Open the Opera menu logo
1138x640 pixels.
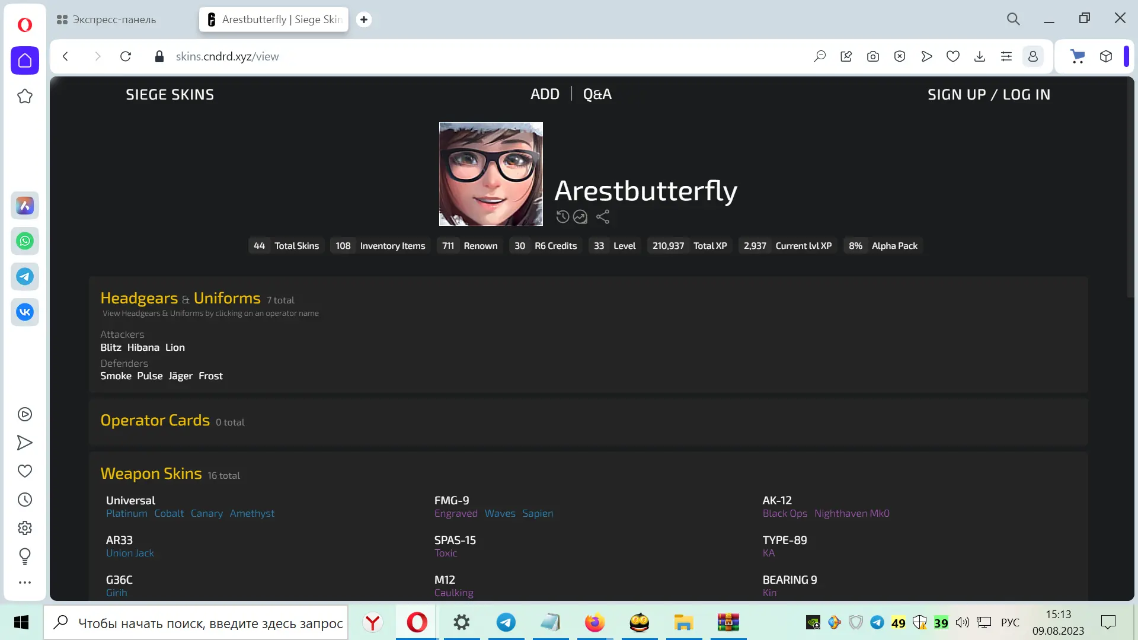click(x=24, y=24)
